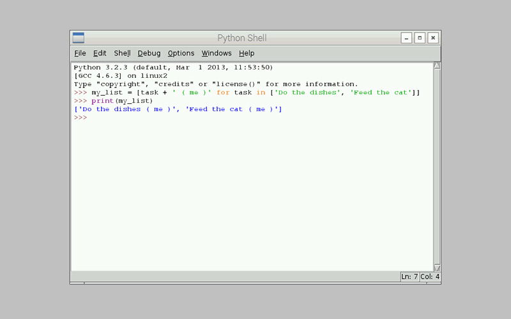The height and width of the screenshot is (319, 511).
Task: Open the Options menu
Action: [181, 53]
